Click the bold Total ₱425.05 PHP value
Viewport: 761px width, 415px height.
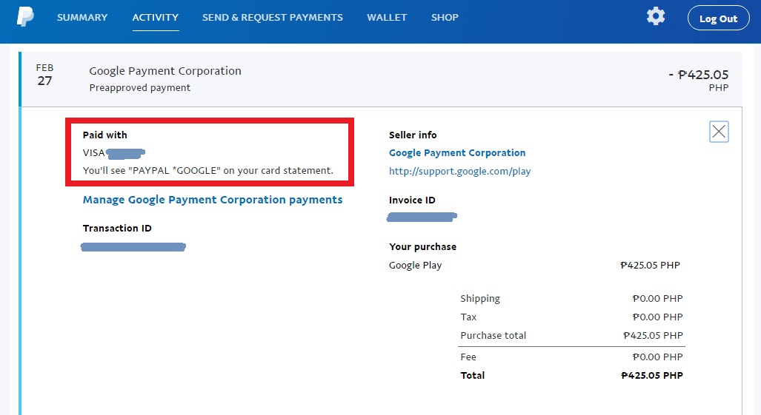click(x=652, y=375)
